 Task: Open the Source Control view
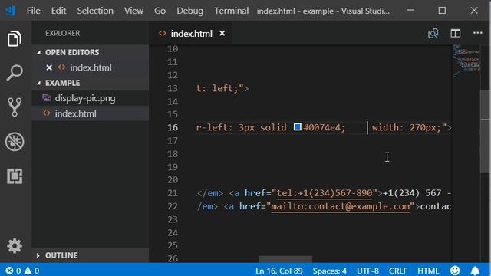pyautogui.click(x=15, y=107)
